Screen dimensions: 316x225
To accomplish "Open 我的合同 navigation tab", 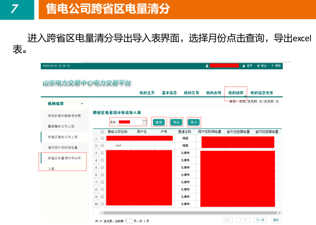I will (213, 93).
